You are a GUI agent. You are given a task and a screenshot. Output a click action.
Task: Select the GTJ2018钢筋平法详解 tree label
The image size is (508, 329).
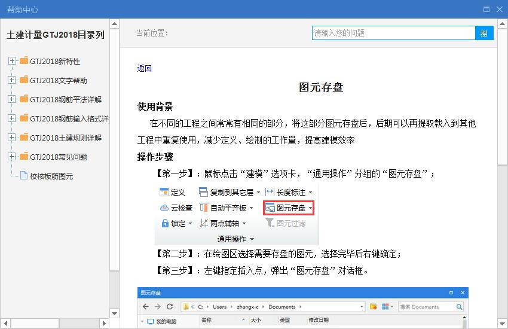pos(66,99)
